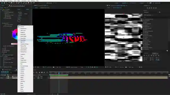This screenshot has height=95, width=170.
Task: Open Animation menu
Action: click(24, 1)
